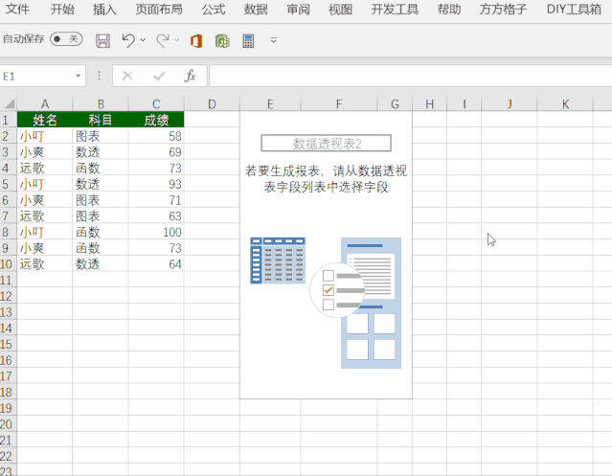The width and height of the screenshot is (612, 476).
Task: Switch to the 公式 ribbon tab
Action: pyautogui.click(x=214, y=9)
